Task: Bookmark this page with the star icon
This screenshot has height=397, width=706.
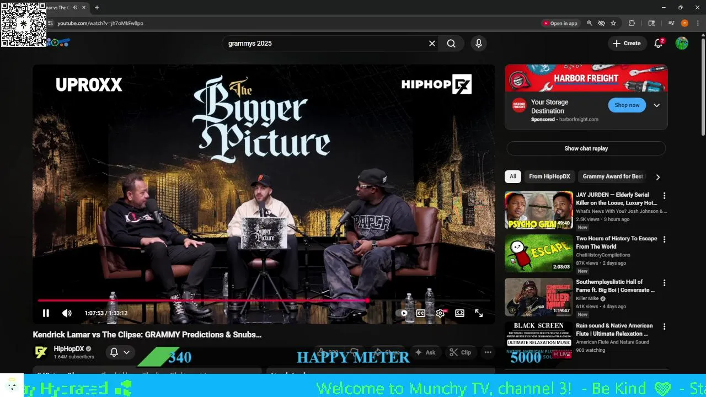Action: pos(613,23)
